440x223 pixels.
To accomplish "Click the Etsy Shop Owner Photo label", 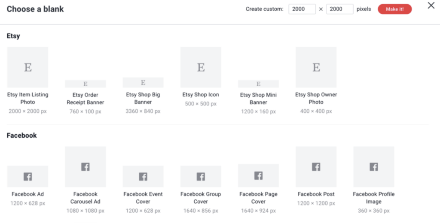I will pos(316,98).
